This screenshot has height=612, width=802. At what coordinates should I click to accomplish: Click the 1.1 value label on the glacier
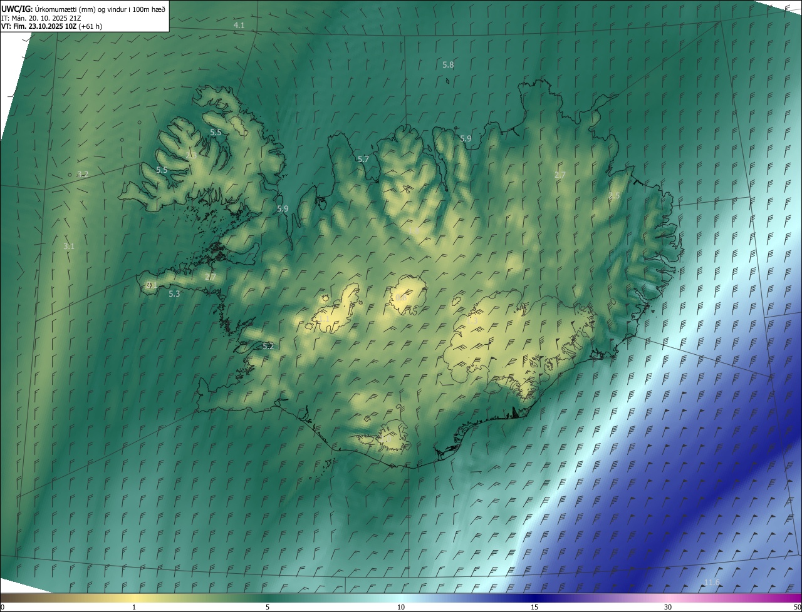[323, 319]
